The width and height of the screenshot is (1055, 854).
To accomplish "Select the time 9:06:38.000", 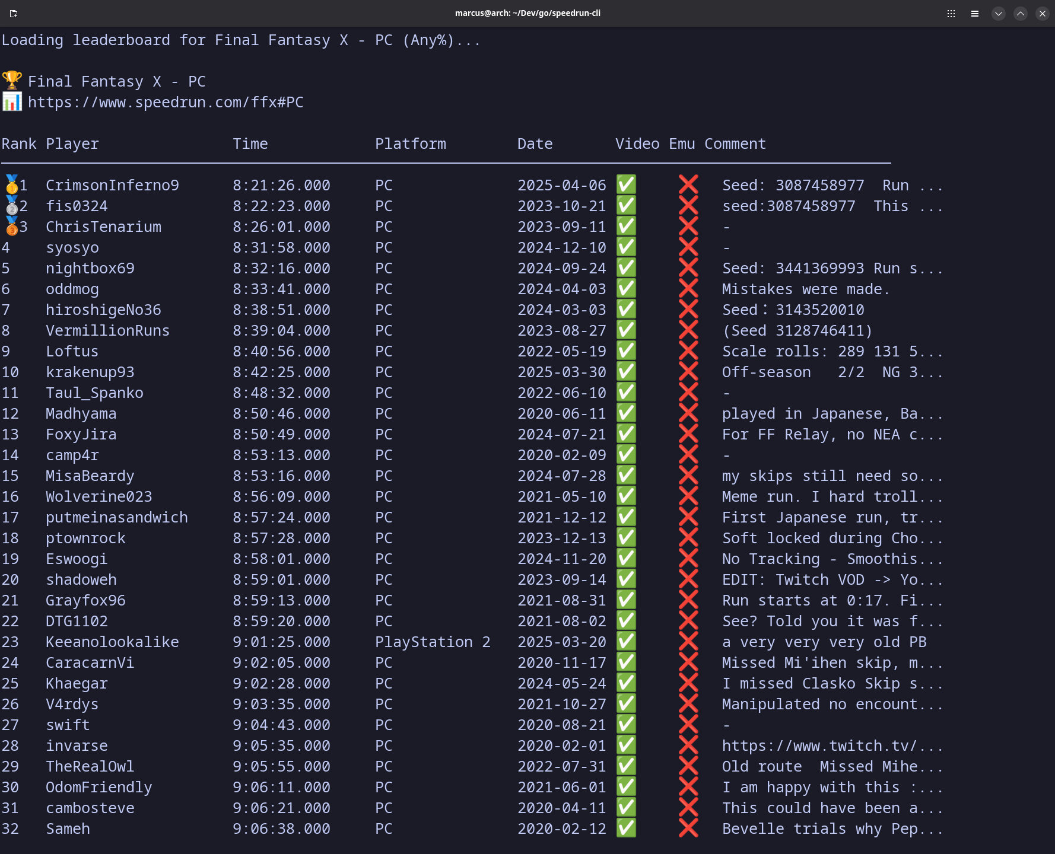I will pyautogui.click(x=281, y=828).
